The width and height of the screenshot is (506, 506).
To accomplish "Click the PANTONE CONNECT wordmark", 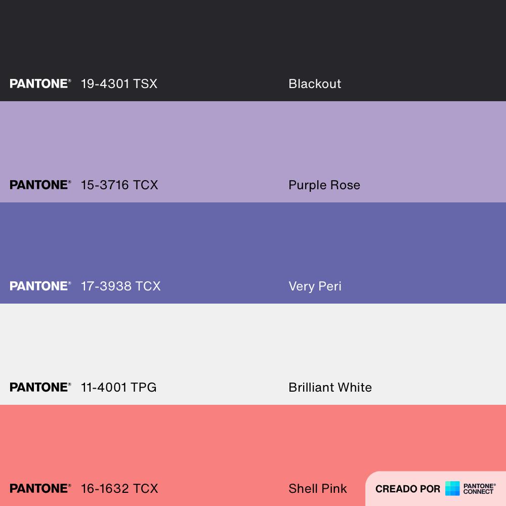I will [479, 488].
